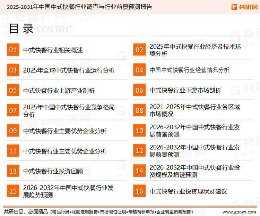
Task: Click the orange 11 number box
Action: coord(13,151)
